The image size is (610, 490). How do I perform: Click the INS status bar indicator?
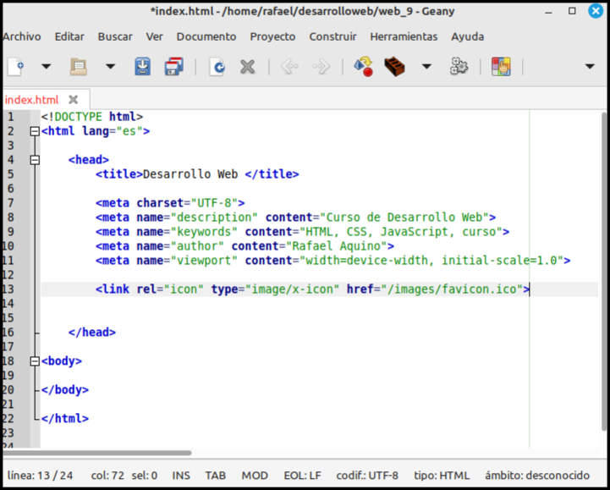point(181,476)
